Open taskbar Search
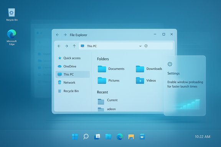 (86, 136)
